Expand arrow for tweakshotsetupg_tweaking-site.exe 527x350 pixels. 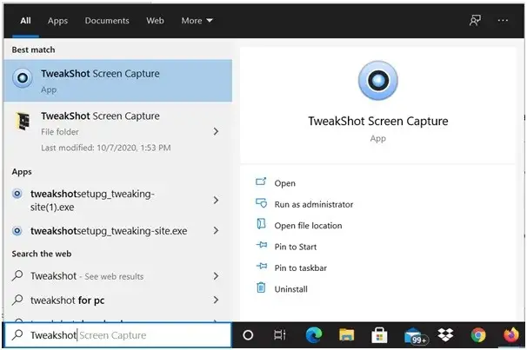pyautogui.click(x=217, y=230)
